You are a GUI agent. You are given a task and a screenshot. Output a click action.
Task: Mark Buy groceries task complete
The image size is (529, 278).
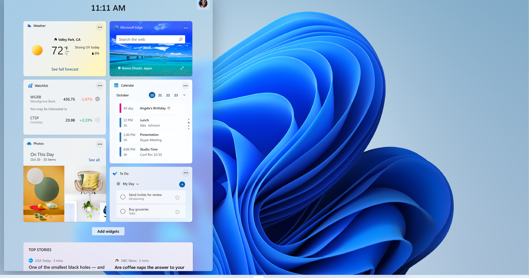coord(123,211)
